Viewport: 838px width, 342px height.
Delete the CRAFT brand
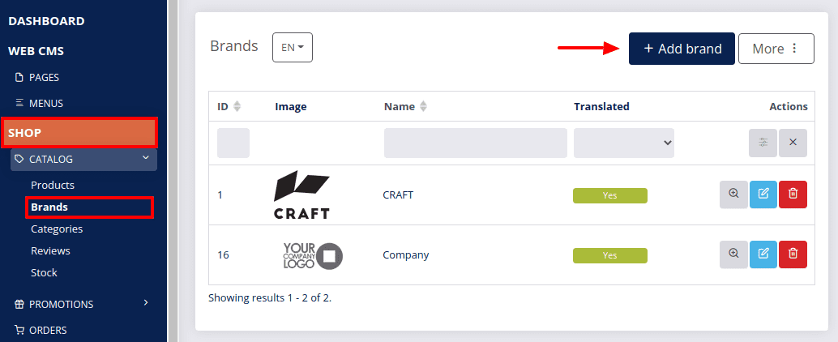[793, 195]
